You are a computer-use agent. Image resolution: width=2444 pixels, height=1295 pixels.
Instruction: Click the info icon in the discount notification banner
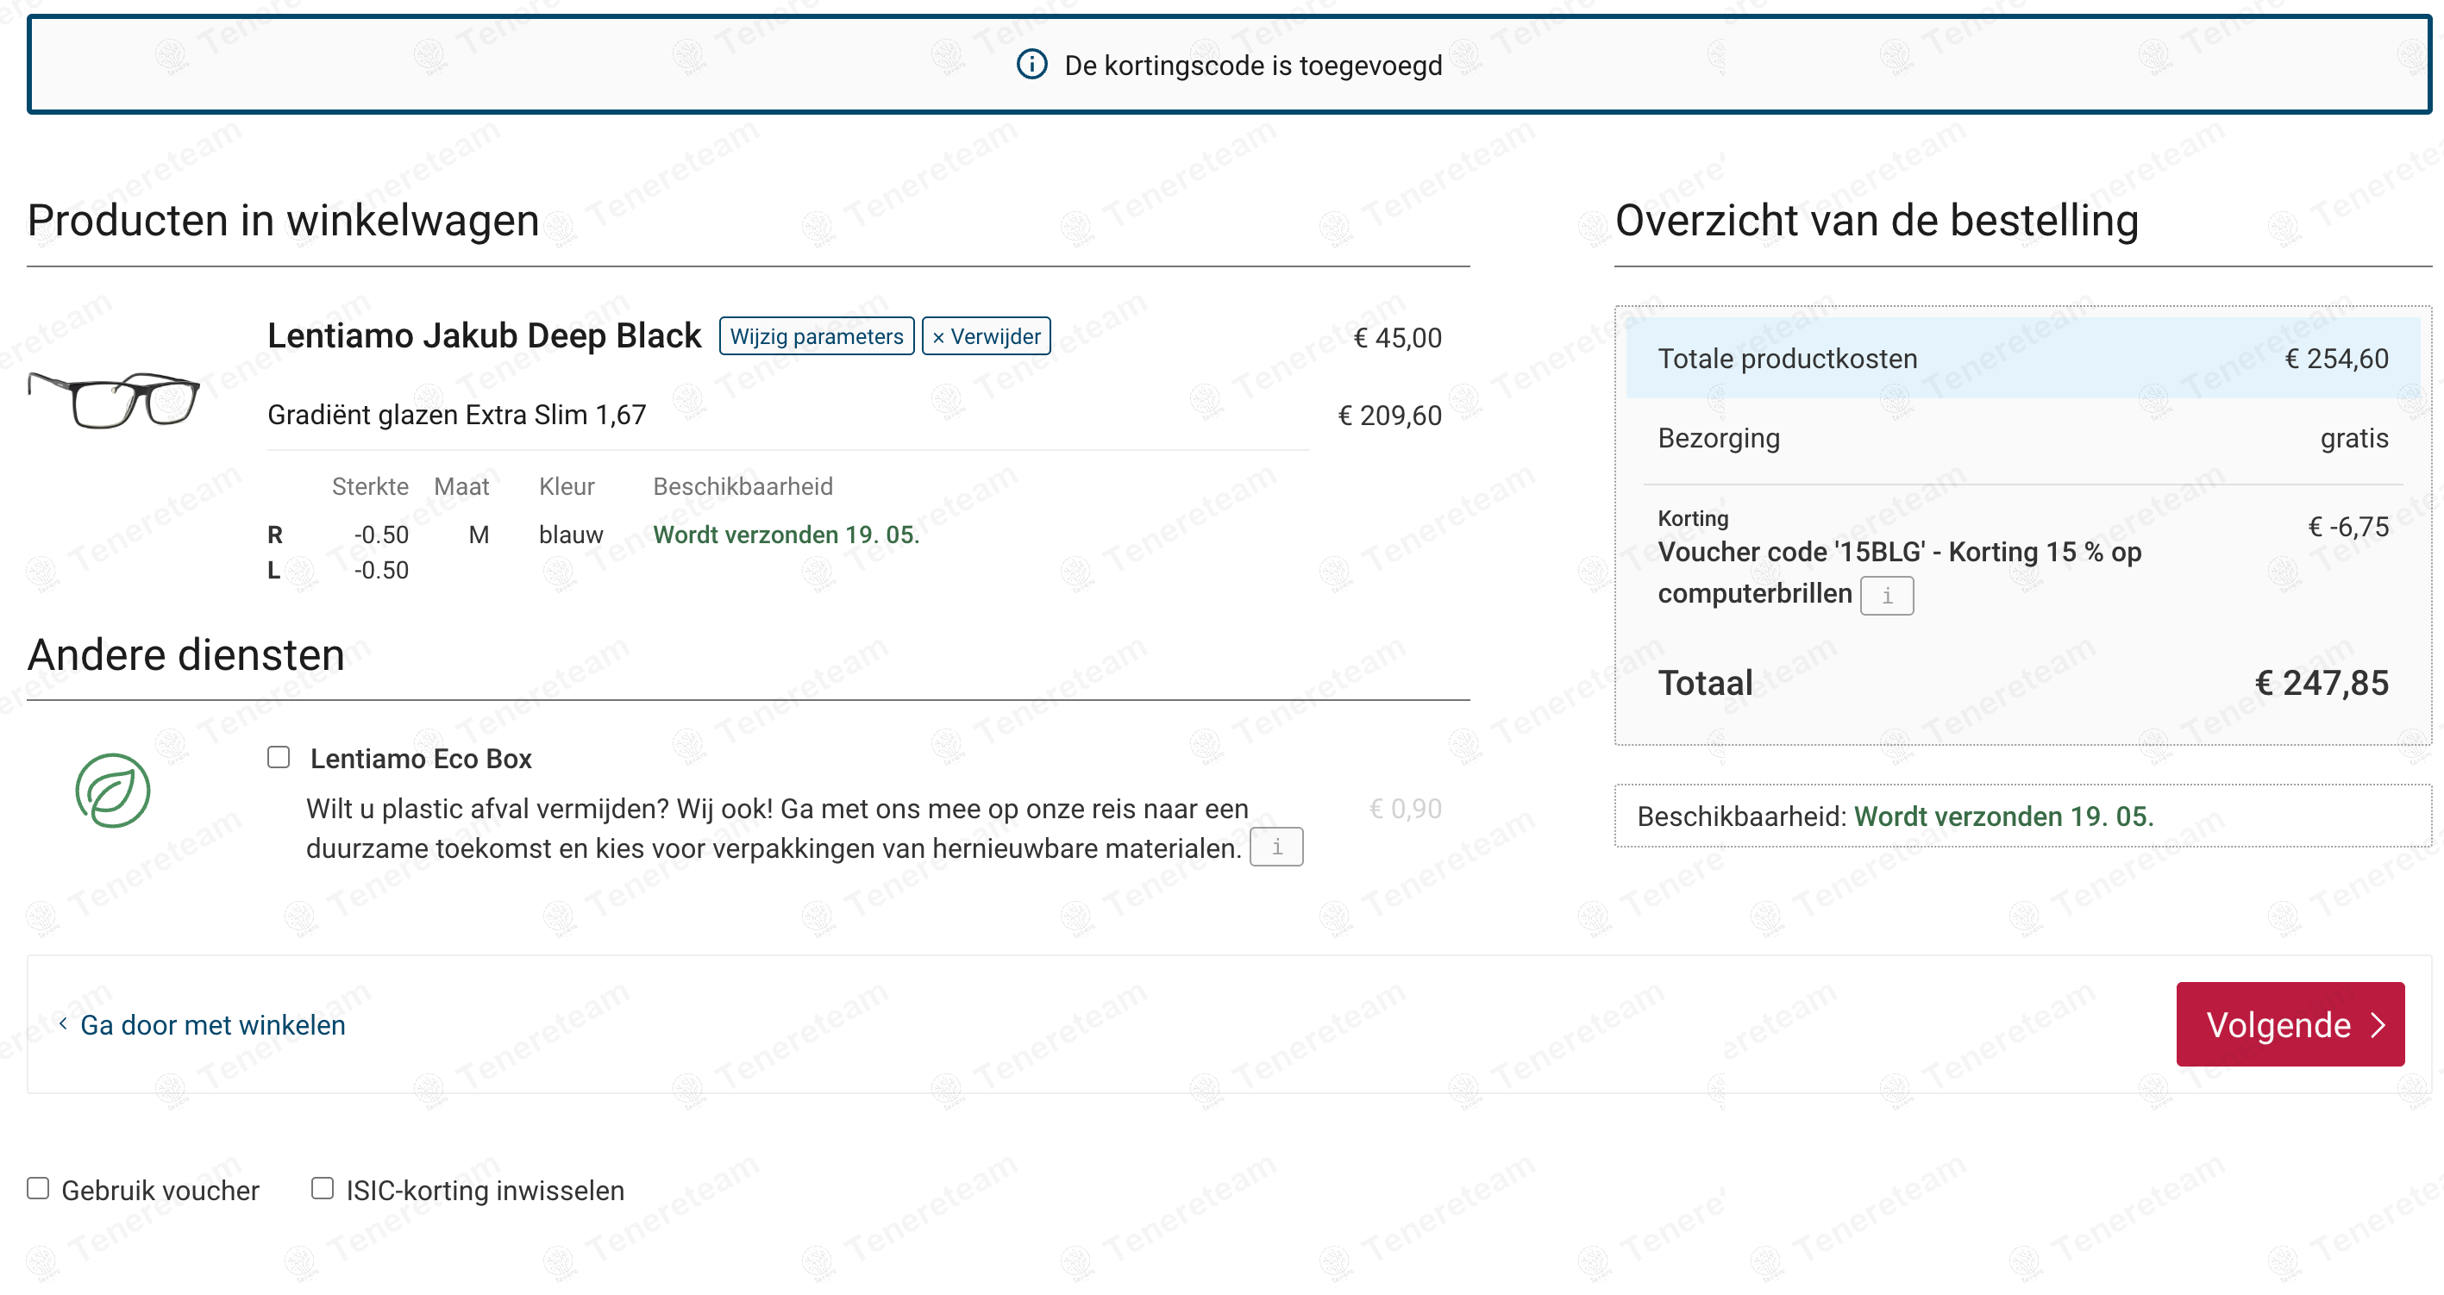(x=1031, y=65)
